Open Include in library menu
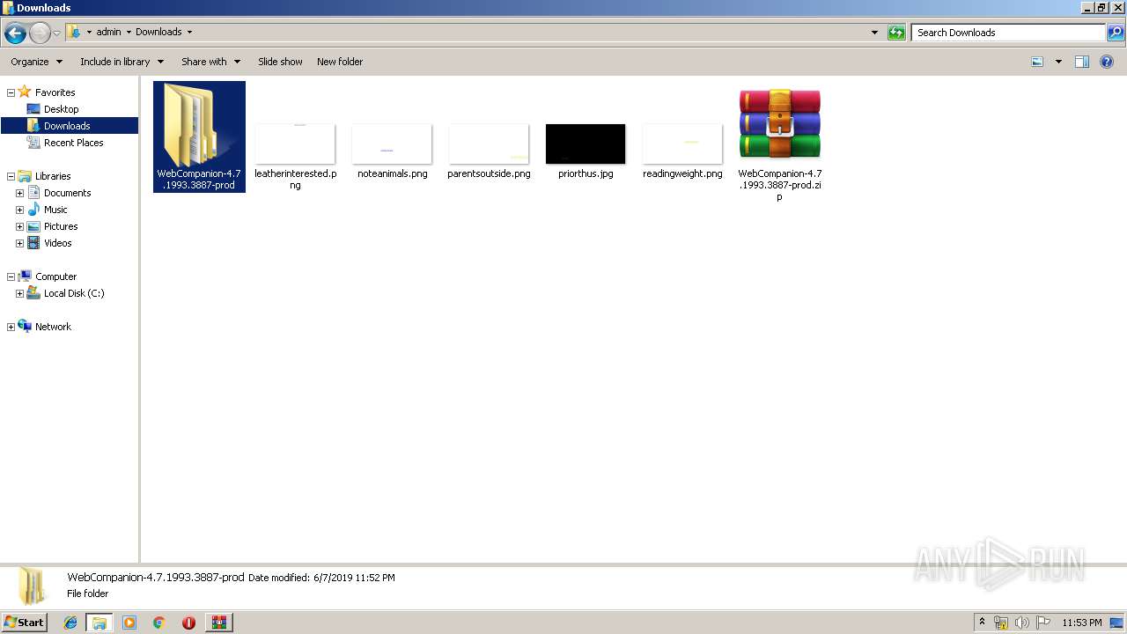Screen dimensions: 1127x634 [122, 62]
